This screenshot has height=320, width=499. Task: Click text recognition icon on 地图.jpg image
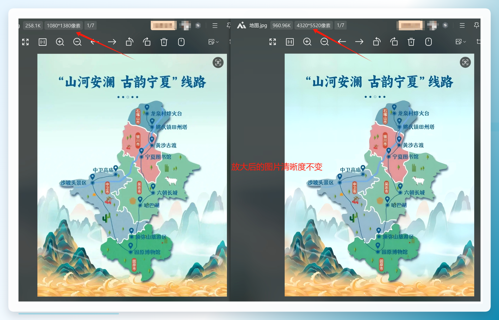[x=465, y=62]
